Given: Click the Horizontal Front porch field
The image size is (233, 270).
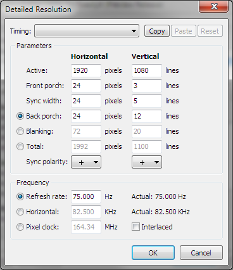Looking at the screenshot, I should click(86, 86).
